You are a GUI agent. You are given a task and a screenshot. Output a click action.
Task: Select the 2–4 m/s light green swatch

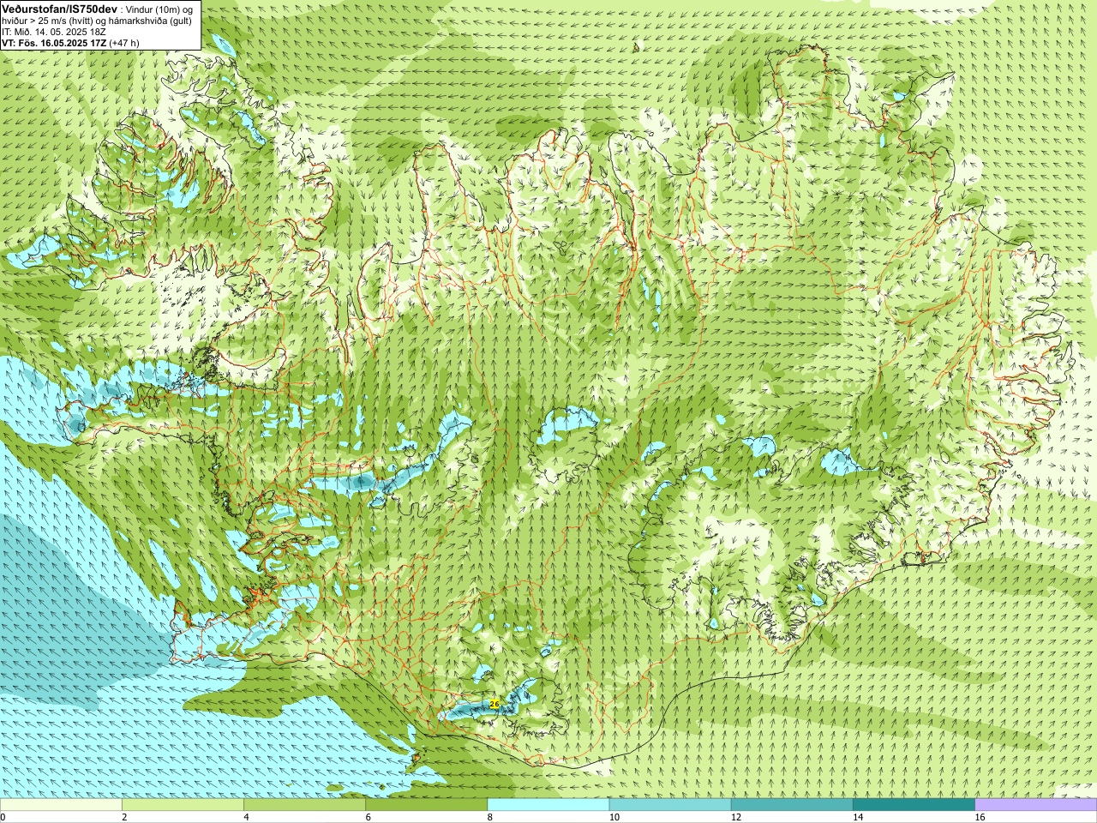(183, 805)
